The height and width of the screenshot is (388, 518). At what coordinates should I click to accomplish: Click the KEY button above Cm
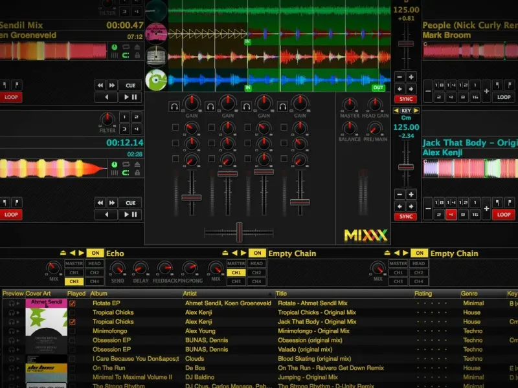pos(406,111)
